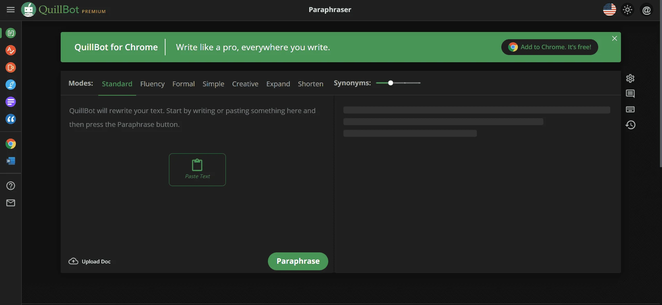
Task: Open the Help Center icon
Action: [x=11, y=186]
